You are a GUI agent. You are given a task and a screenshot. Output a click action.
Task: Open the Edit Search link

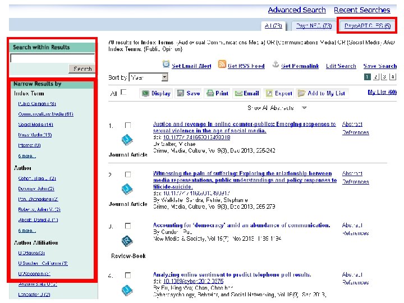[341, 66]
